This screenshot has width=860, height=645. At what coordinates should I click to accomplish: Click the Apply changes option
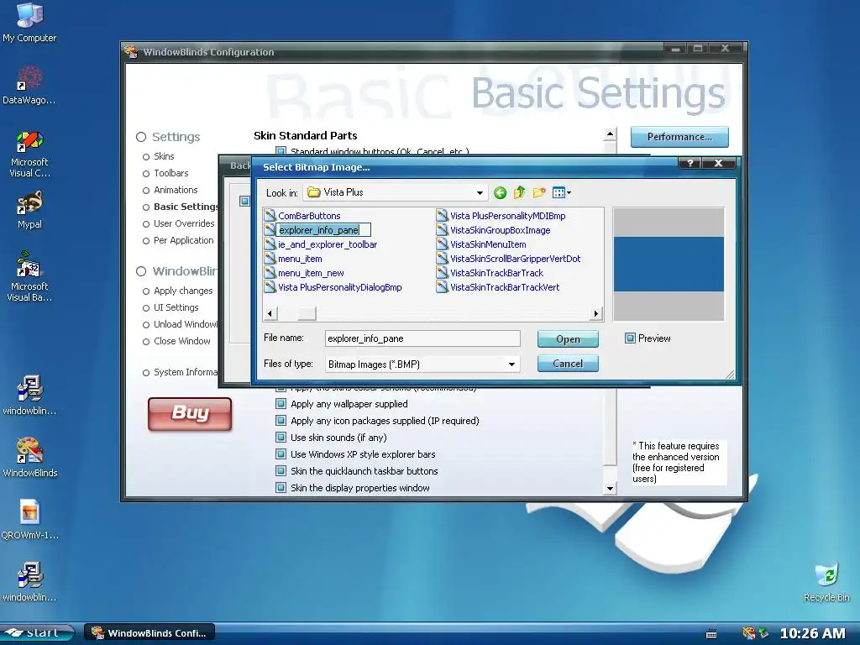tap(183, 291)
